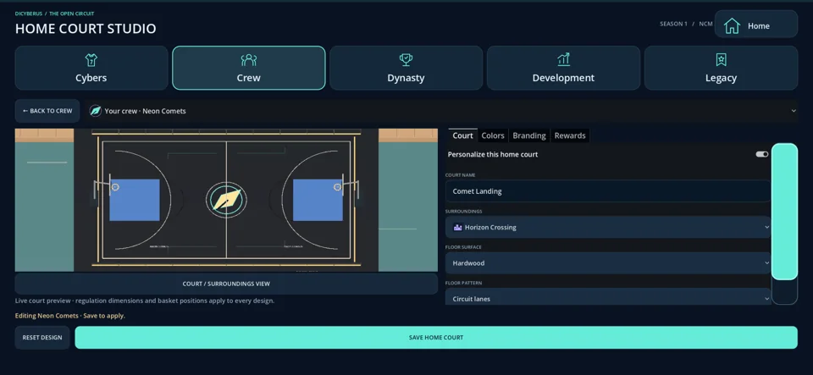The image size is (813, 375).
Task: Switch to the Rewards tab
Action: [x=570, y=135]
